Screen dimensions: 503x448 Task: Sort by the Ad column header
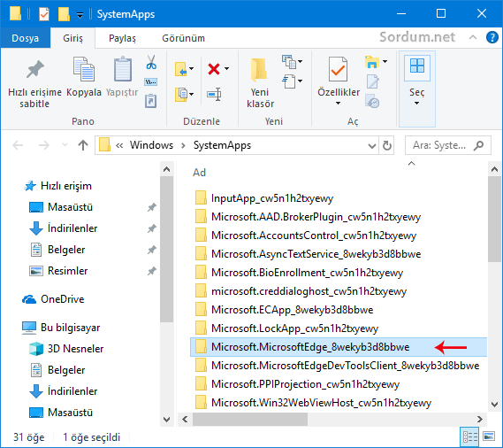(199, 173)
